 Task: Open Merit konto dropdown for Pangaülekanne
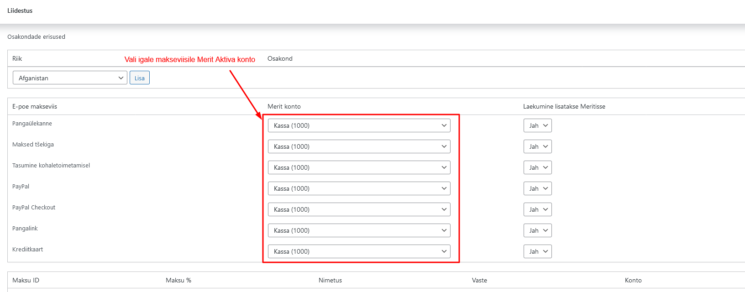(x=359, y=125)
